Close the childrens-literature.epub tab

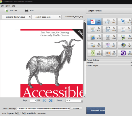(30, 17)
